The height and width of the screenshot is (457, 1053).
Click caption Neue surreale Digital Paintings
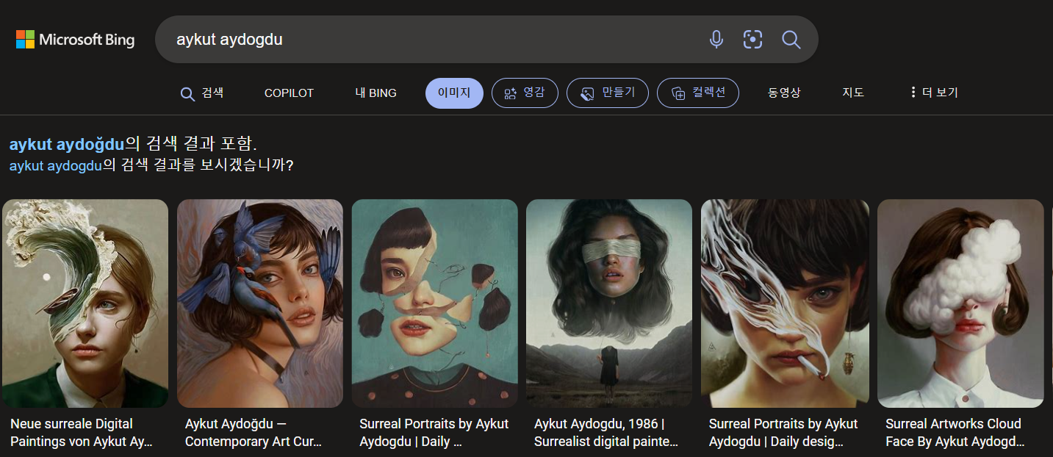82,433
